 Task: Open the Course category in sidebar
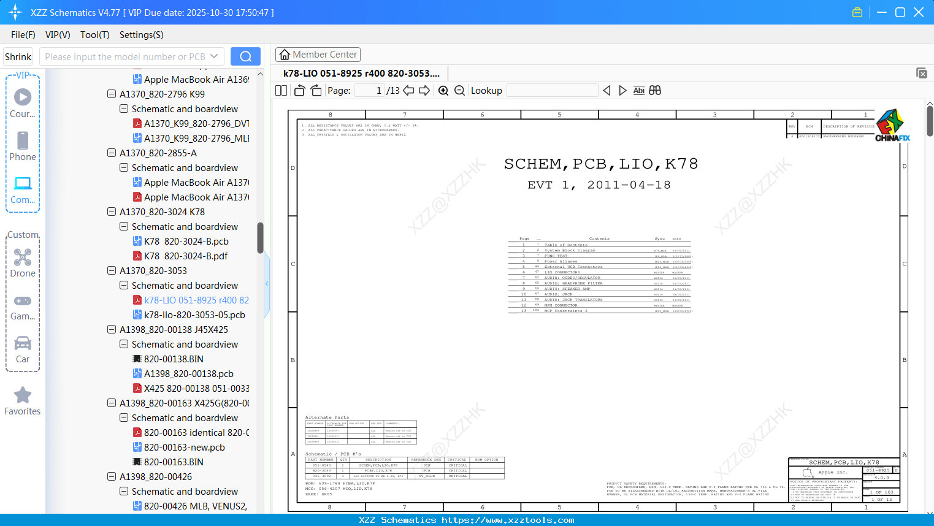click(23, 103)
